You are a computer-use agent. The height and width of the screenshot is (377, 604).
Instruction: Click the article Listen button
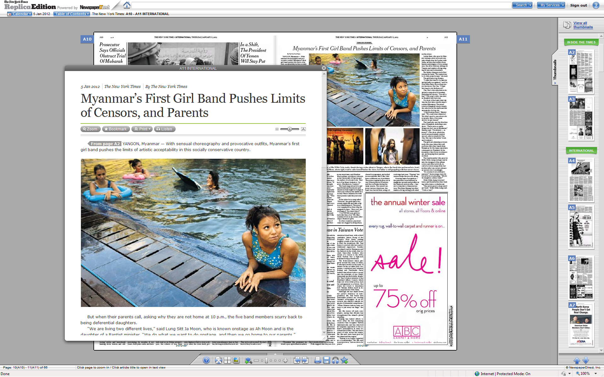165,129
